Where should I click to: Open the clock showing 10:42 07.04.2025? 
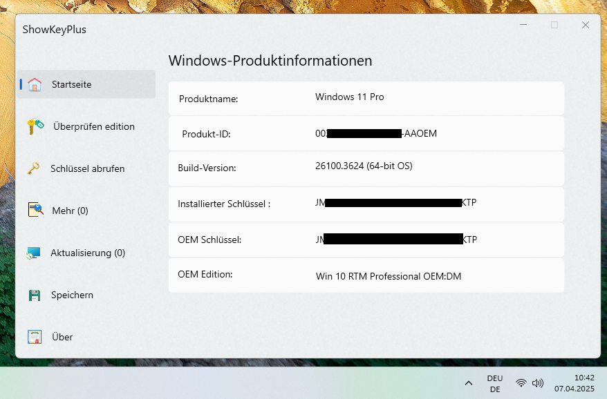pyautogui.click(x=574, y=383)
